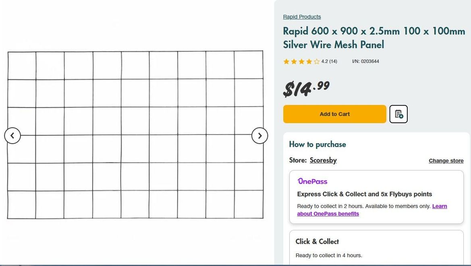The width and height of the screenshot is (471, 266).
Task: Click the Ready to collect in 4 hours text
Action: point(329,255)
